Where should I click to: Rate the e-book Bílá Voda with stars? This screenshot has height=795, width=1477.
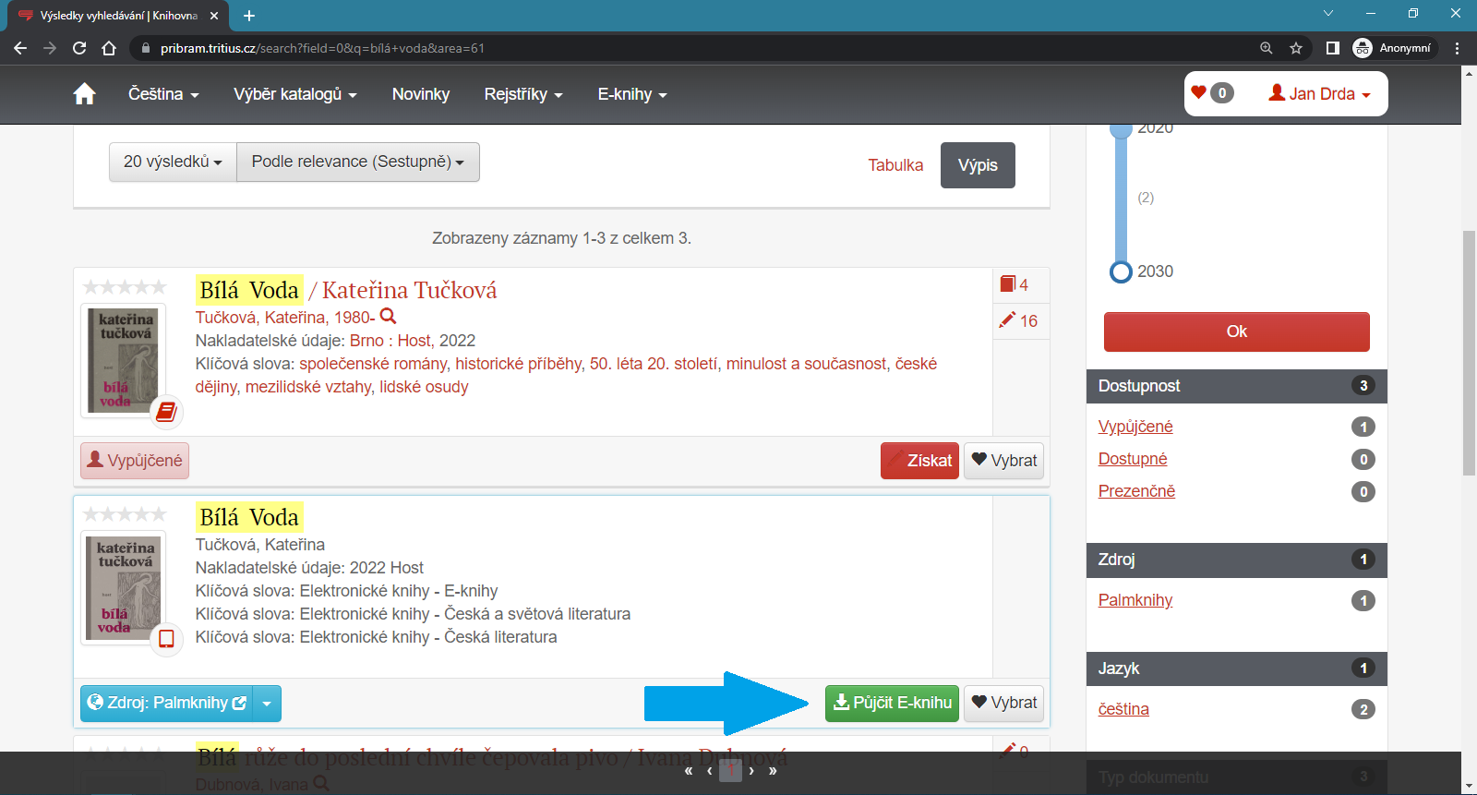(x=125, y=514)
